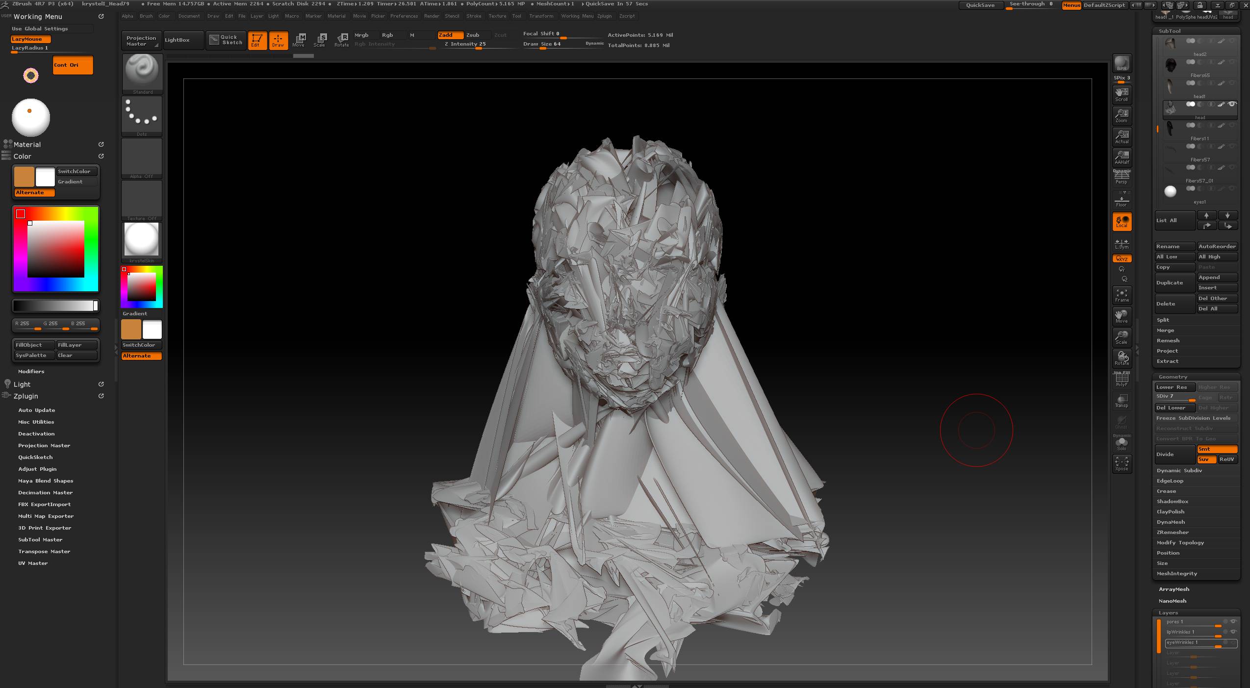Screen dimensions: 1250x688
Task: Click the QuickSave button
Action: tap(980, 5)
